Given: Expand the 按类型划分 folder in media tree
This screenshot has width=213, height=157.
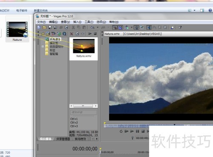Looking at the screenshot, I should click(43, 46).
